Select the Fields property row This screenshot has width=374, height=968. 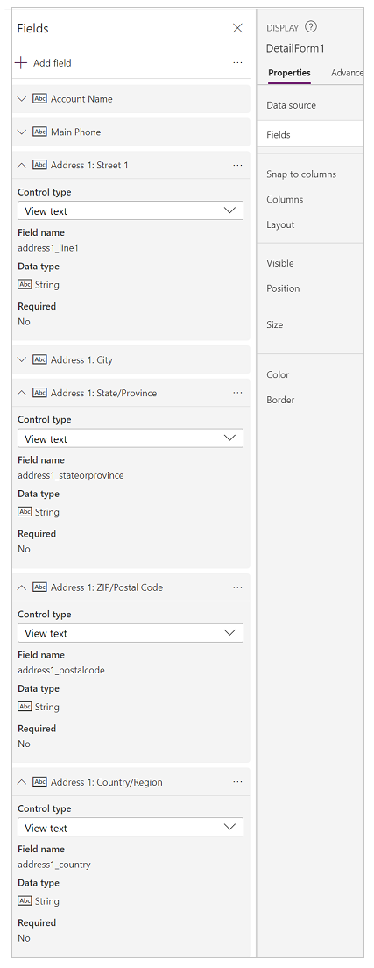[311, 134]
